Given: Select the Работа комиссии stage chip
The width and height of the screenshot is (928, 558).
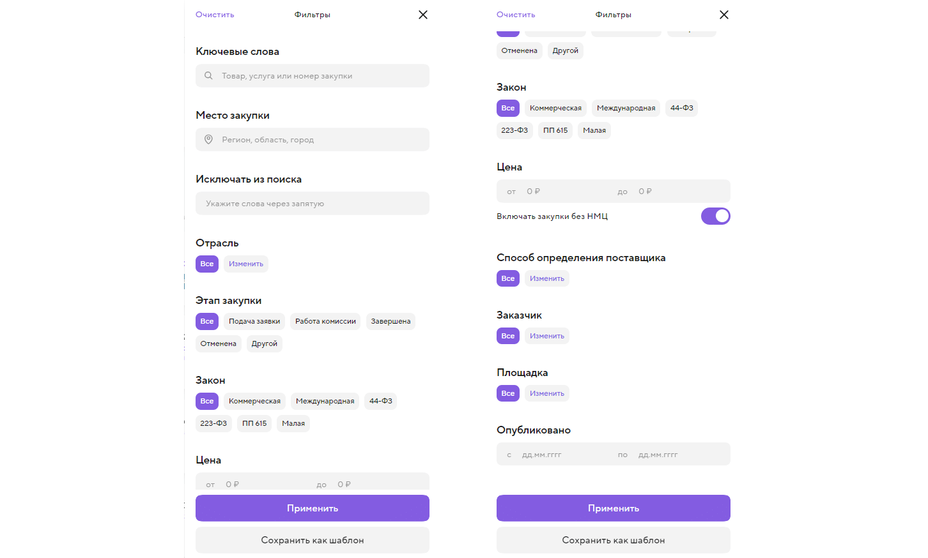Looking at the screenshot, I should click(325, 322).
